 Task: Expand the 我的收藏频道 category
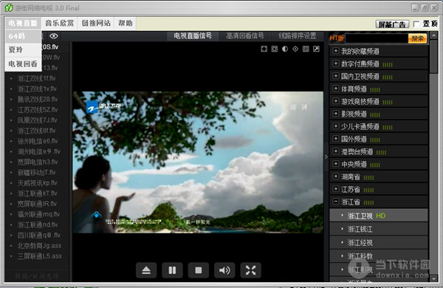tap(379, 51)
